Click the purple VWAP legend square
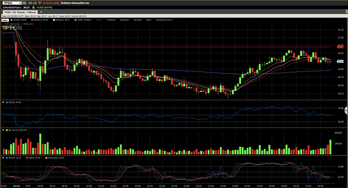 click(76, 20)
